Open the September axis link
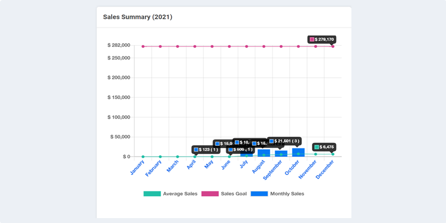 (273, 170)
